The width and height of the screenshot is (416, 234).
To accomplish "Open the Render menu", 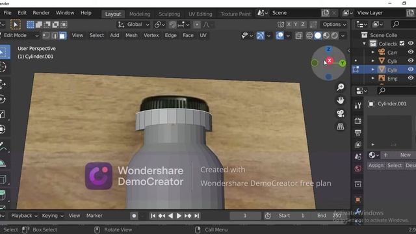I will click(41, 13).
